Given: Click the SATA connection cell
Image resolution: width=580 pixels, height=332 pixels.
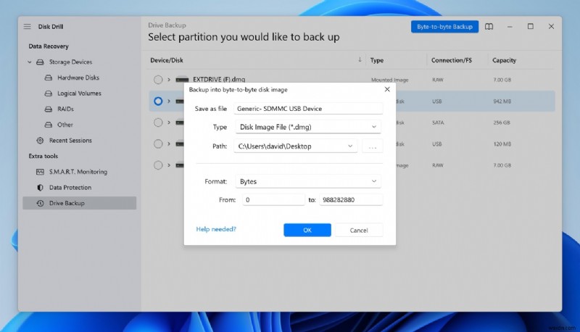Looking at the screenshot, I should [x=438, y=123].
